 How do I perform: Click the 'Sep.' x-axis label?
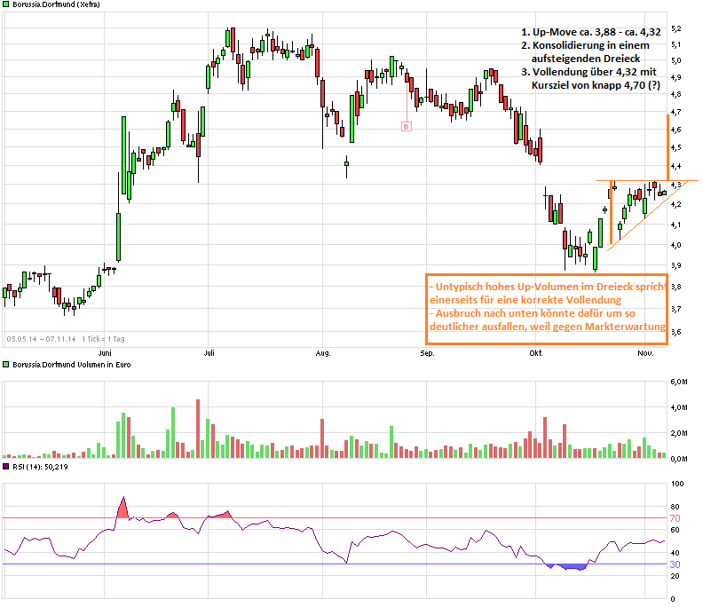click(427, 353)
